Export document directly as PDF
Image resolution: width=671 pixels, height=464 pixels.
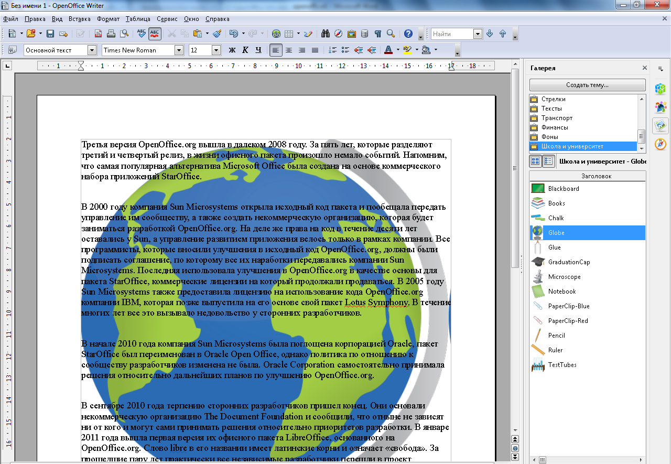tap(98, 34)
